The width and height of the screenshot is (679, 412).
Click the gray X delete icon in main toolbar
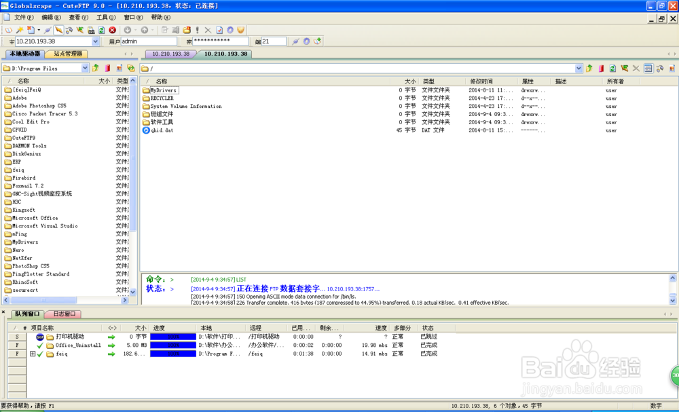(208, 31)
